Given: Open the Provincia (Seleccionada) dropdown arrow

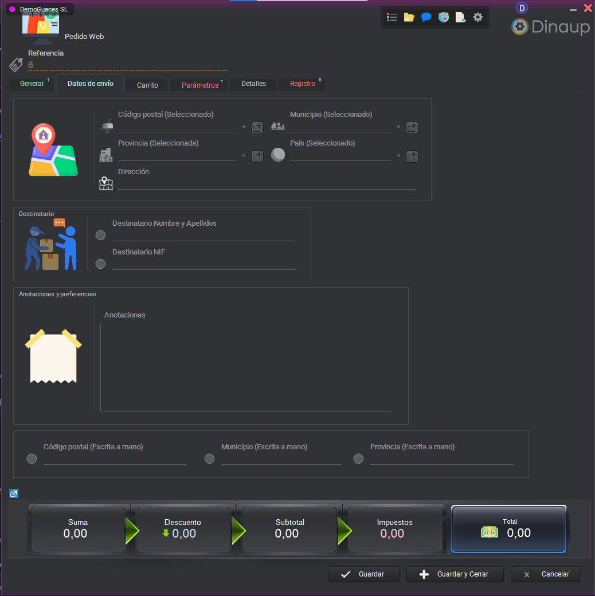Looking at the screenshot, I should (x=243, y=156).
